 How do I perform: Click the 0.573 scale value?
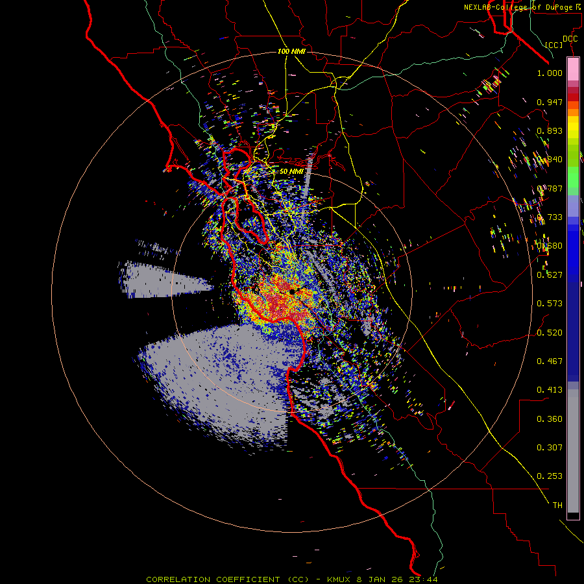pos(550,304)
